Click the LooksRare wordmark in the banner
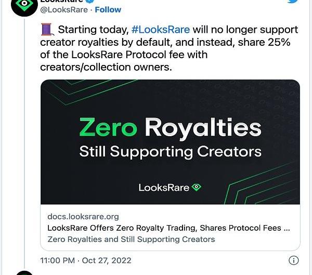Screen dimensions: 312x275 [x=164, y=187]
